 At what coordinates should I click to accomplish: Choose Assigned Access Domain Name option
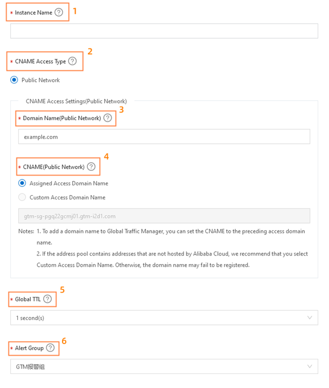(22, 183)
